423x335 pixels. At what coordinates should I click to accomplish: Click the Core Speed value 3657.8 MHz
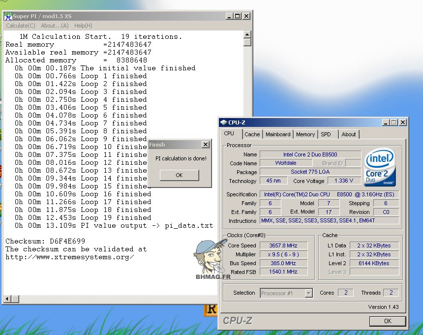(x=283, y=245)
